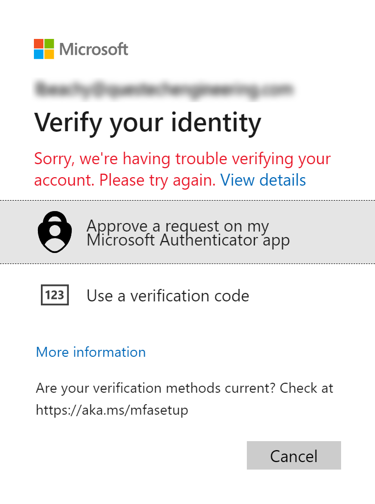Open View details
This screenshot has width=375, height=504.
coord(263,180)
